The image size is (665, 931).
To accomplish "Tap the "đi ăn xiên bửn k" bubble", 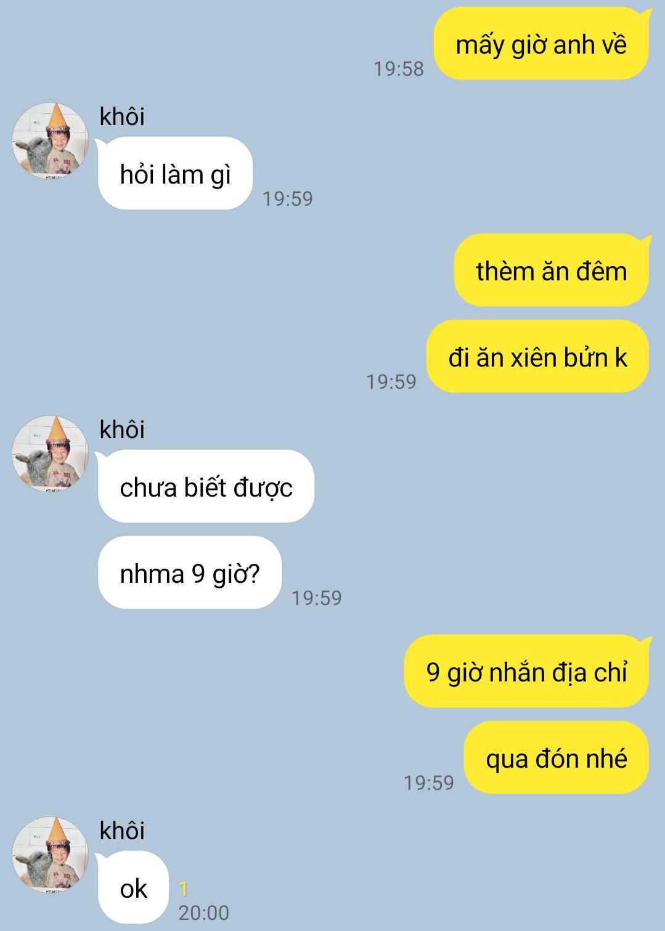I will pyautogui.click(x=537, y=356).
